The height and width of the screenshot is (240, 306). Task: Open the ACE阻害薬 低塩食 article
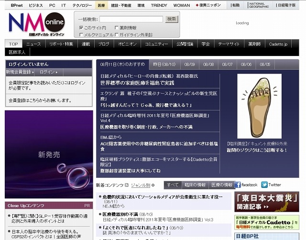point(159,146)
